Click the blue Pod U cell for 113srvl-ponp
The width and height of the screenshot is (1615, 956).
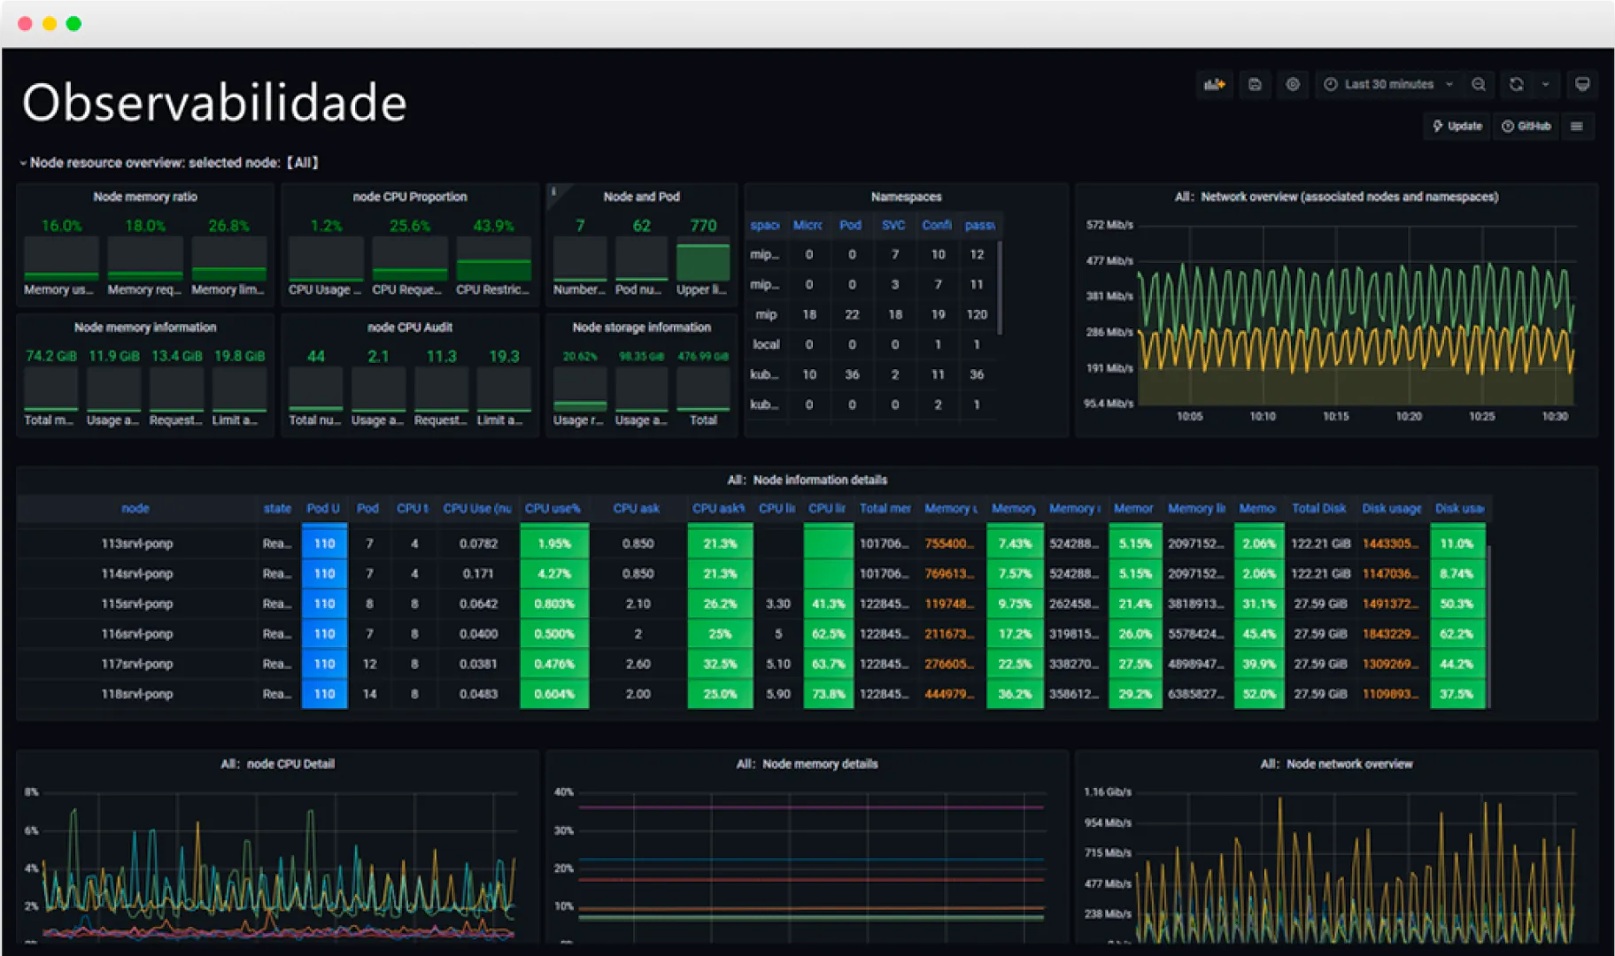324,544
